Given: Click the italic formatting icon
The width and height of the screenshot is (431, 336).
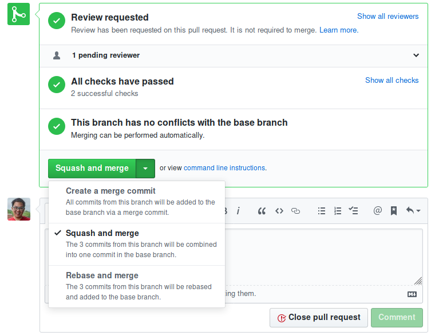Looking at the screenshot, I should click(x=238, y=211).
